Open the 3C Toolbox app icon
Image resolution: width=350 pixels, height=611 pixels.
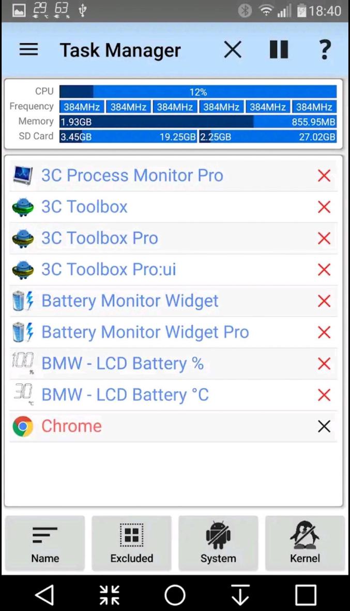22,207
